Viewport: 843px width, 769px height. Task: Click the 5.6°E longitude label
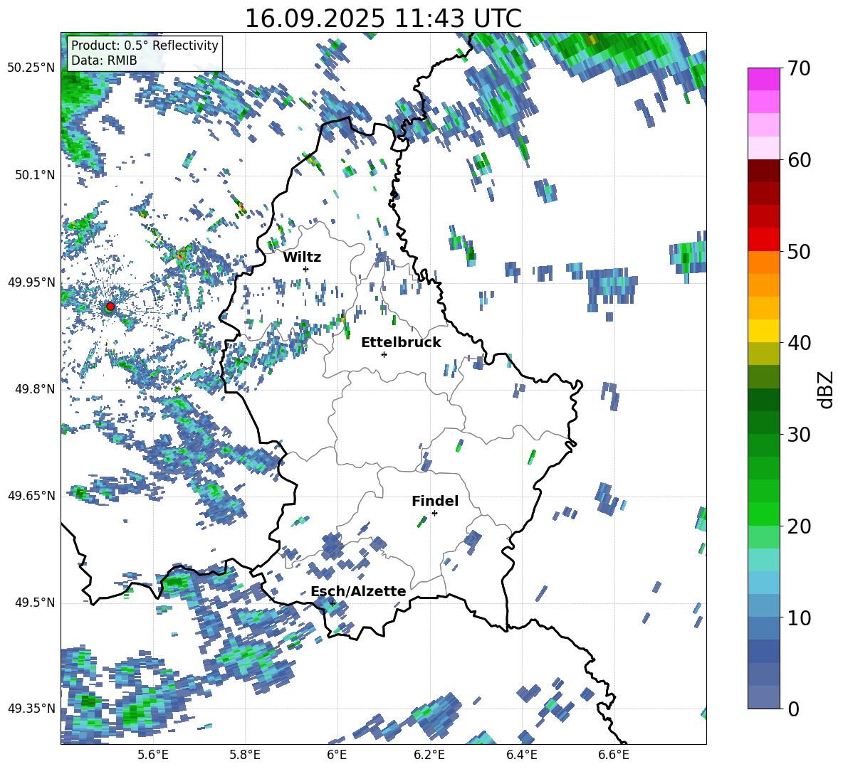click(x=153, y=755)
